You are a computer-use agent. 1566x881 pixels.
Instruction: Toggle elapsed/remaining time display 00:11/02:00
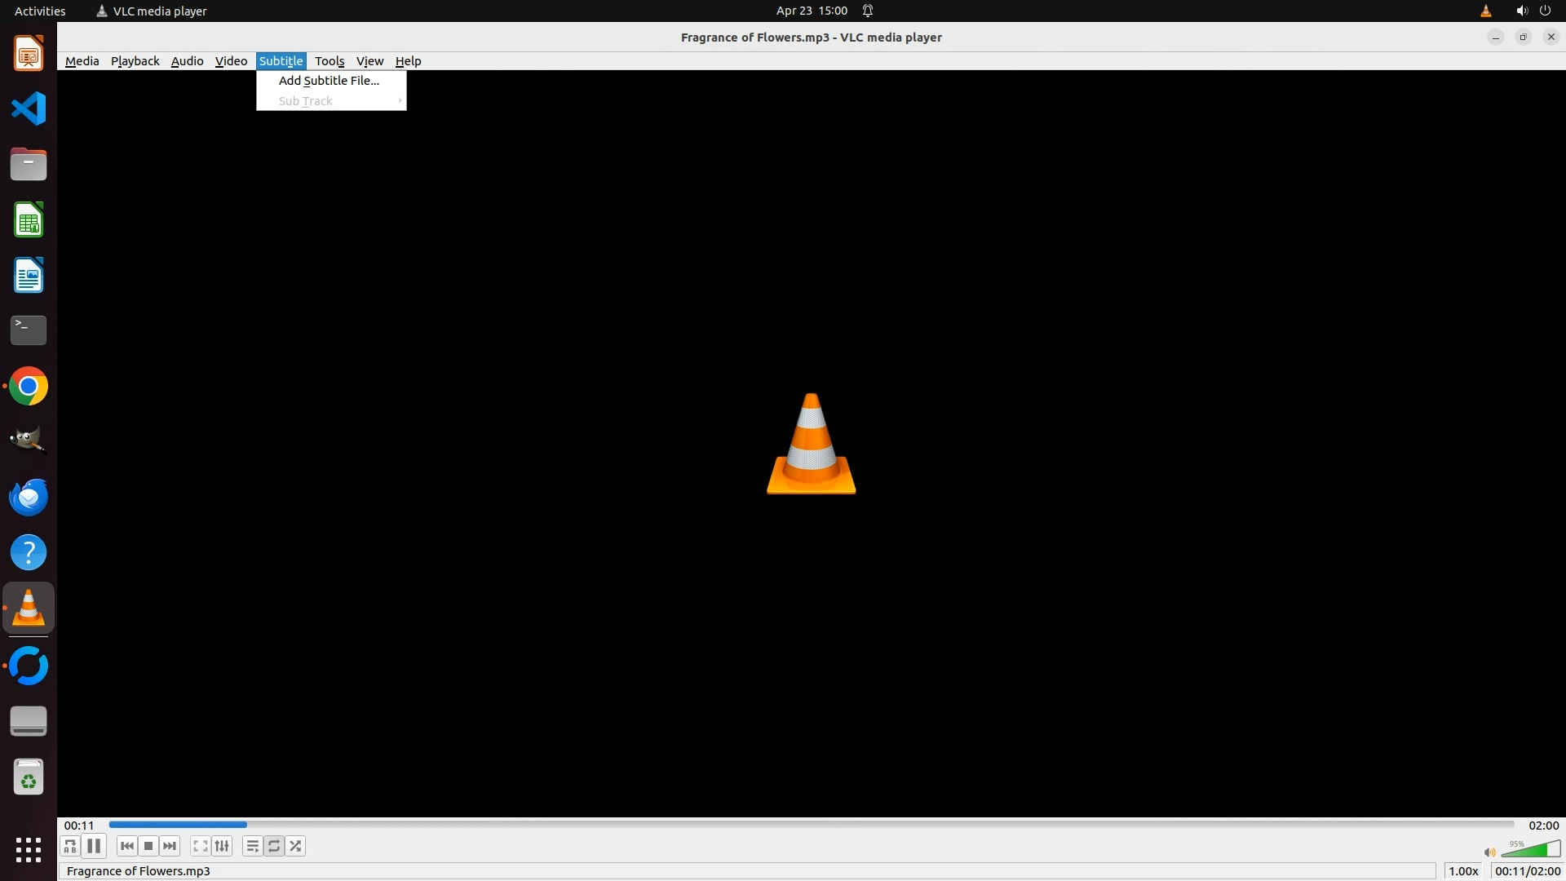(x=1527, y=871)
